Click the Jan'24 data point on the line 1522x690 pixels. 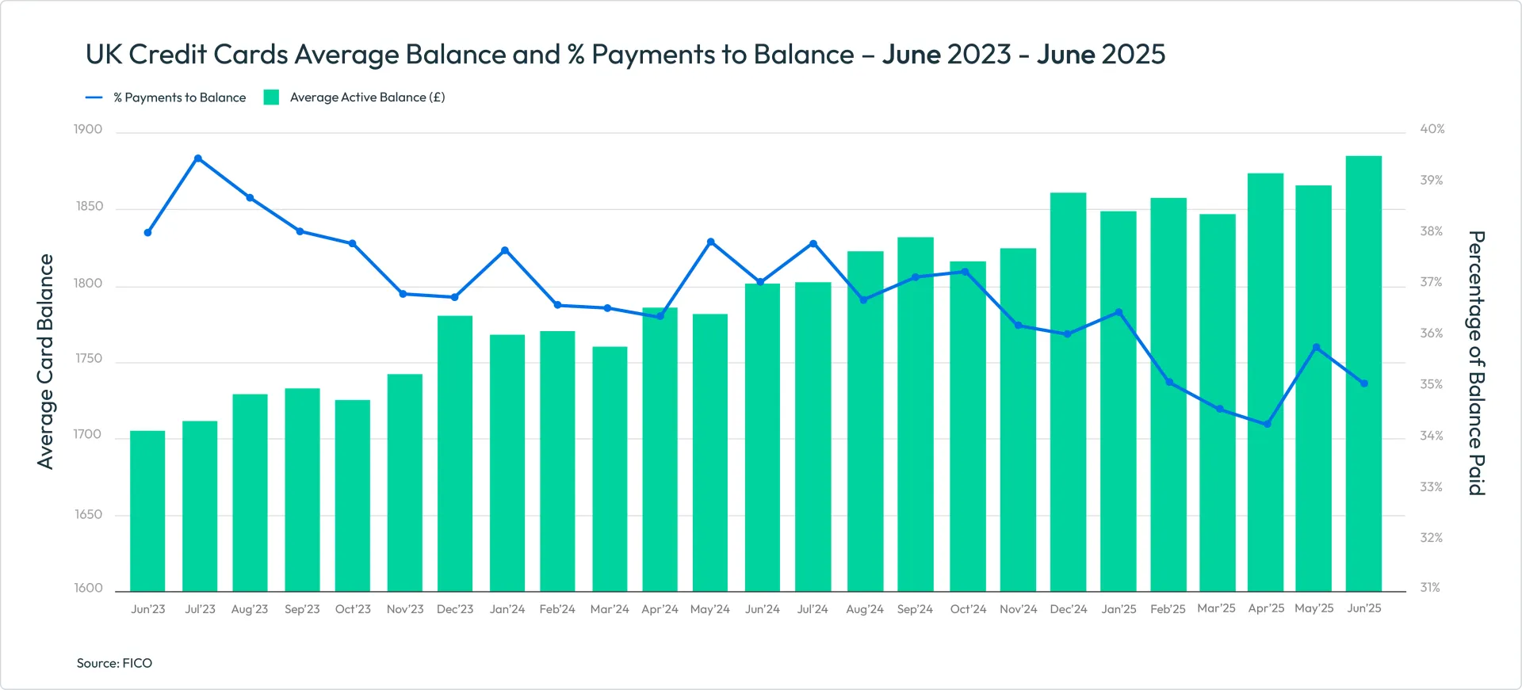coord(505,250)
